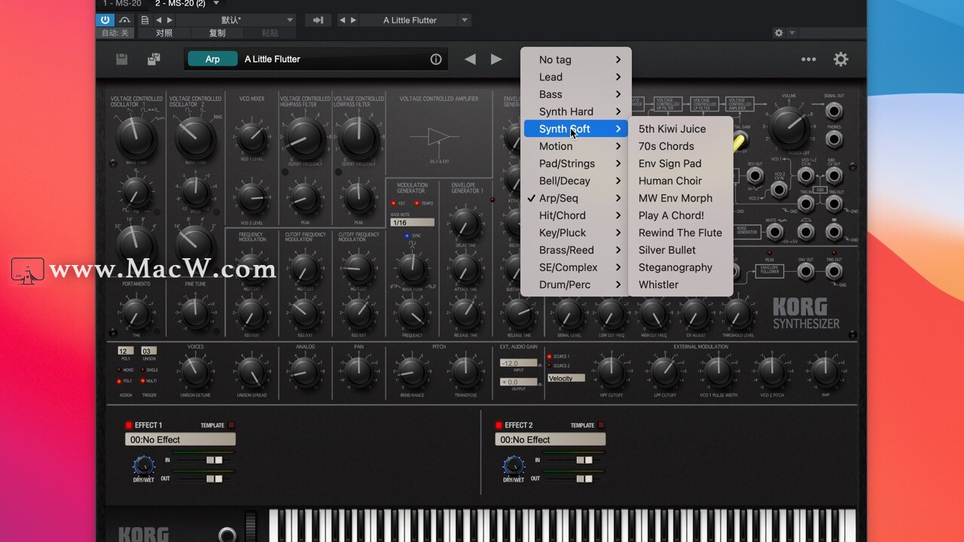
Task: Open Effect 2 type selector 00:No Effect
Action: tap(550, 440)
